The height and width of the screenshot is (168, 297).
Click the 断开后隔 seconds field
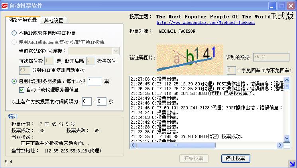pos(90,61)
